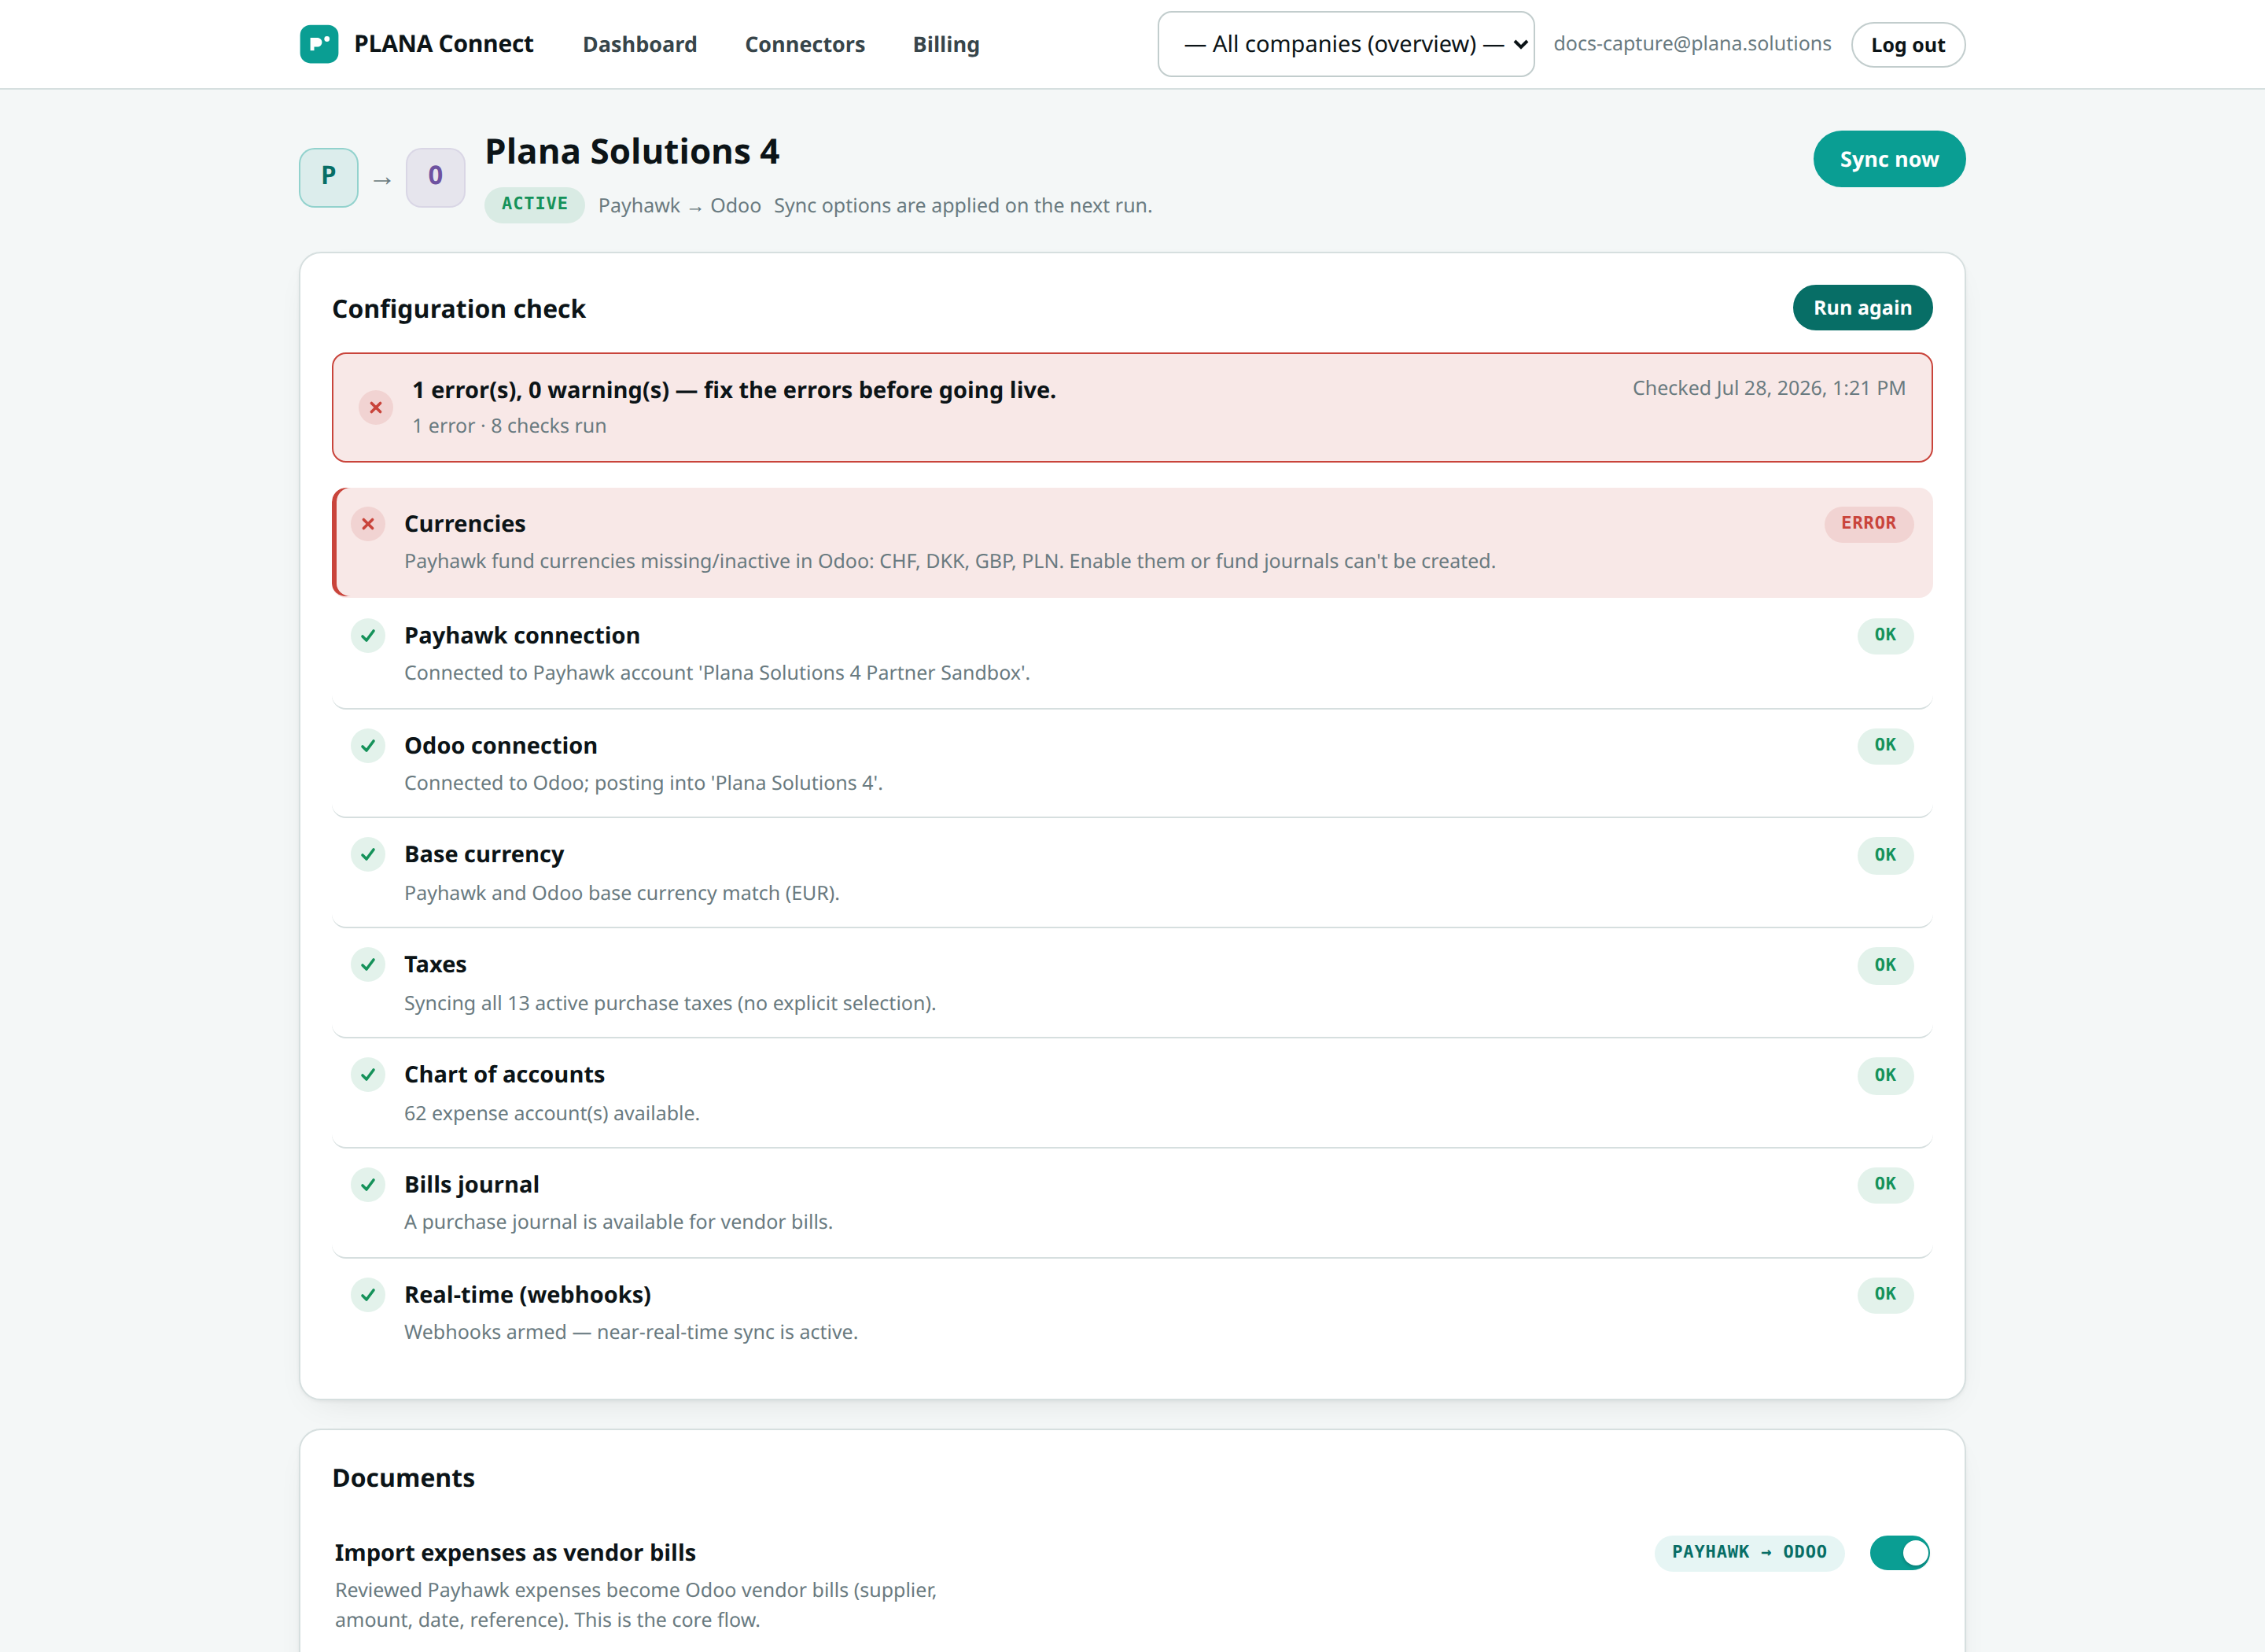Click the OK badge on Taxes row
The image size is (2265, 1652).
[1884, 965]
